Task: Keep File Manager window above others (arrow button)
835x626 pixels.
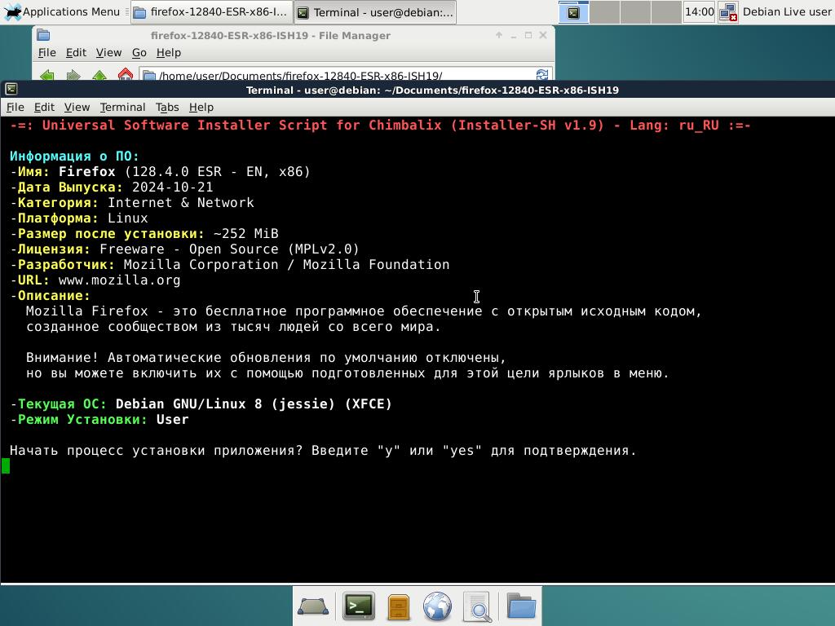Action: tap(499, 35)
